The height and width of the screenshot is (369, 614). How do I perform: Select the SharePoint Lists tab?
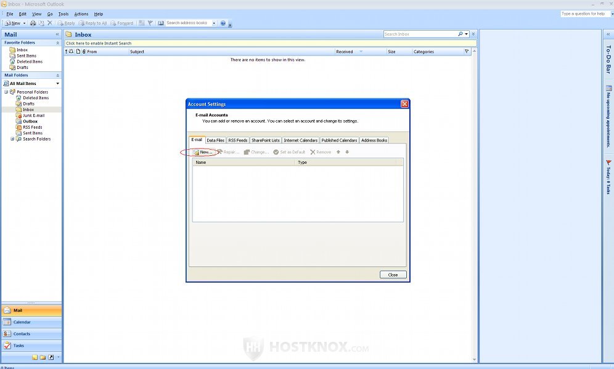[266, 140]
